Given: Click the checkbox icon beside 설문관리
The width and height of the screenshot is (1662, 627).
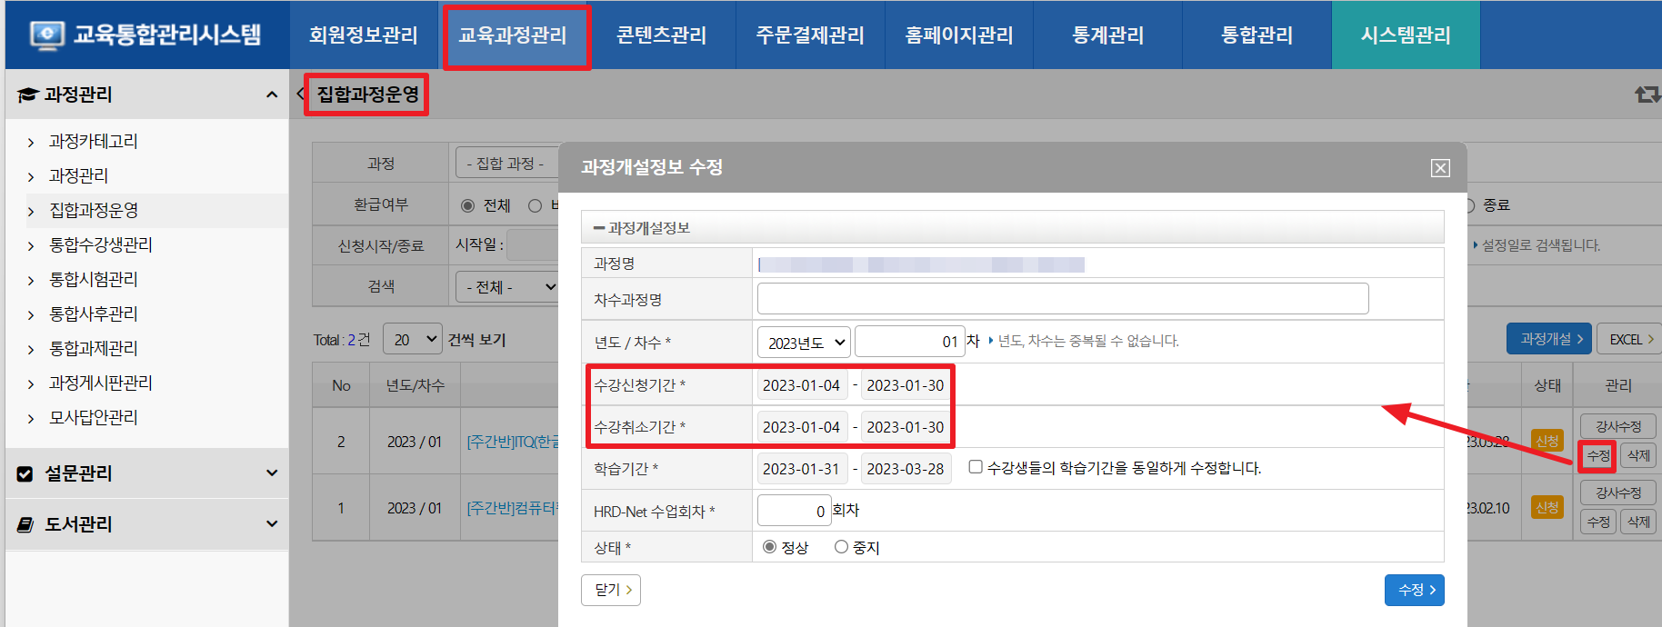Looking at the screenshot, I should click(25, 473).
